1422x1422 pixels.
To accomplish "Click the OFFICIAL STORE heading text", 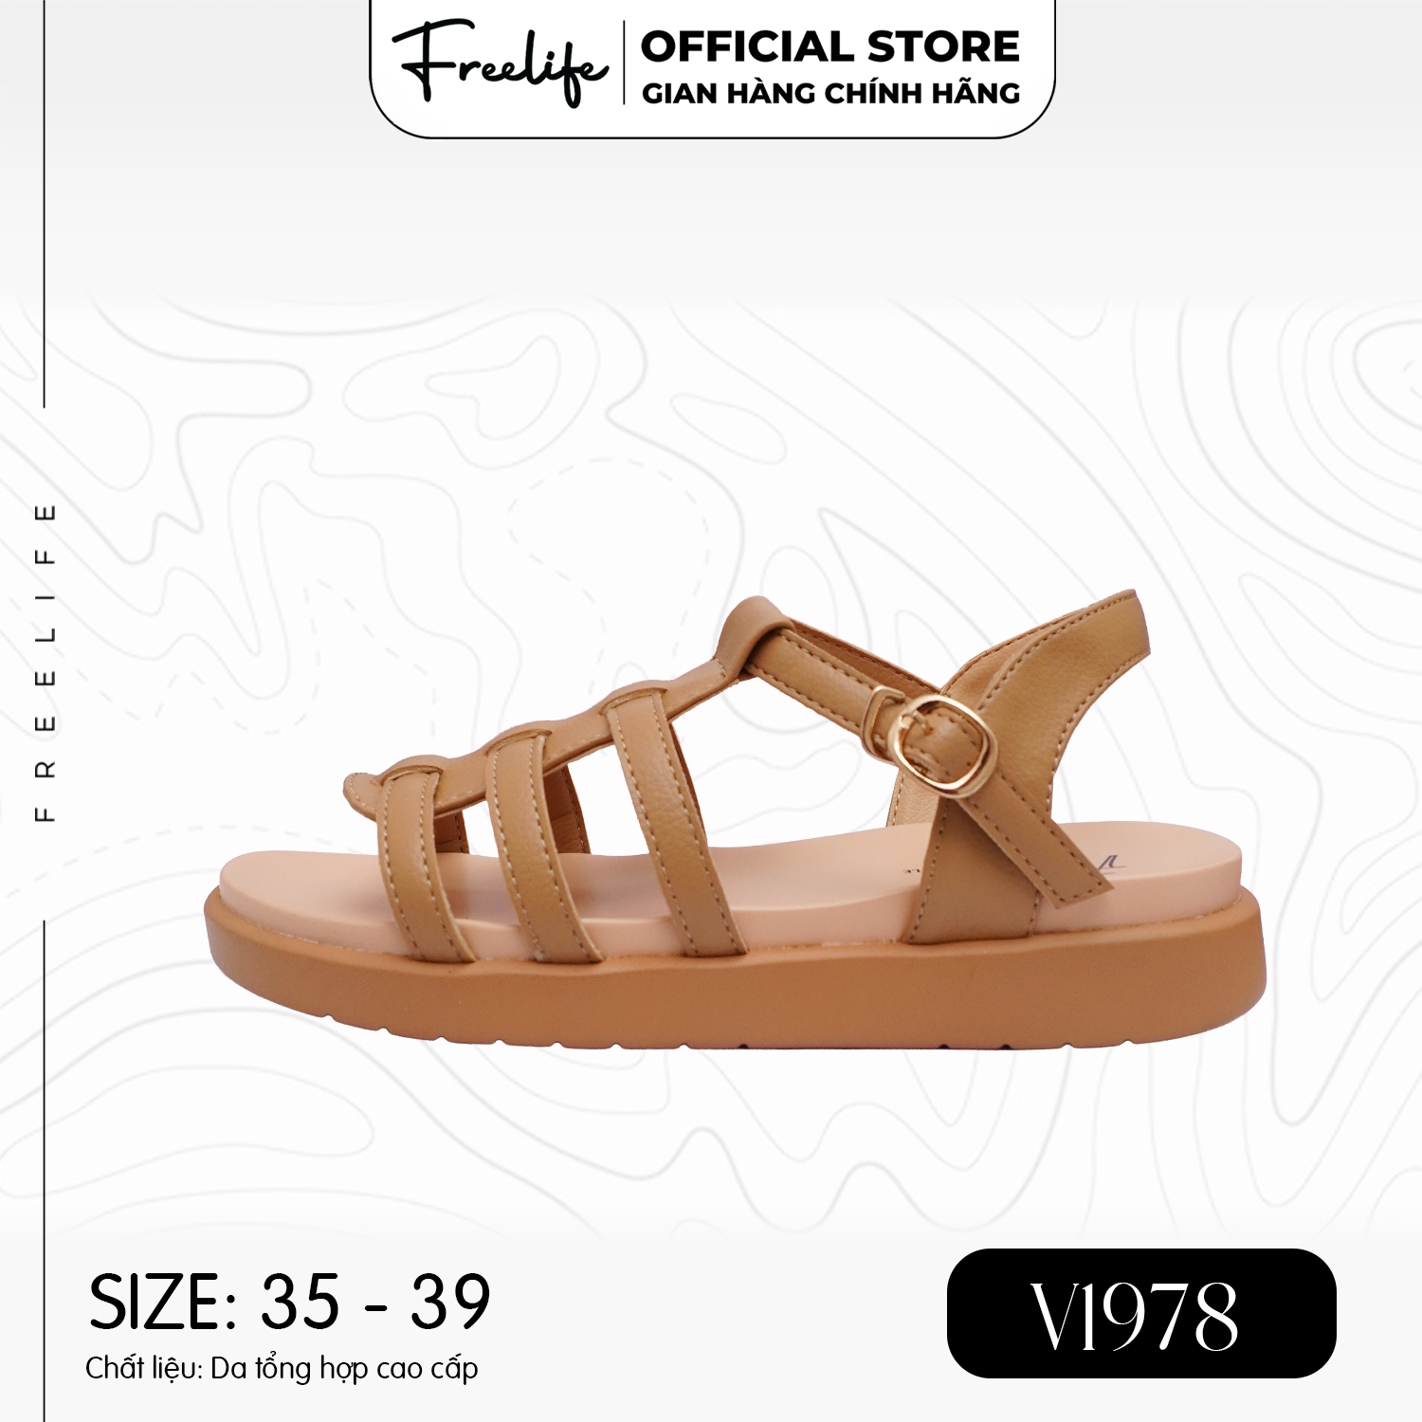I will [830, 46].
